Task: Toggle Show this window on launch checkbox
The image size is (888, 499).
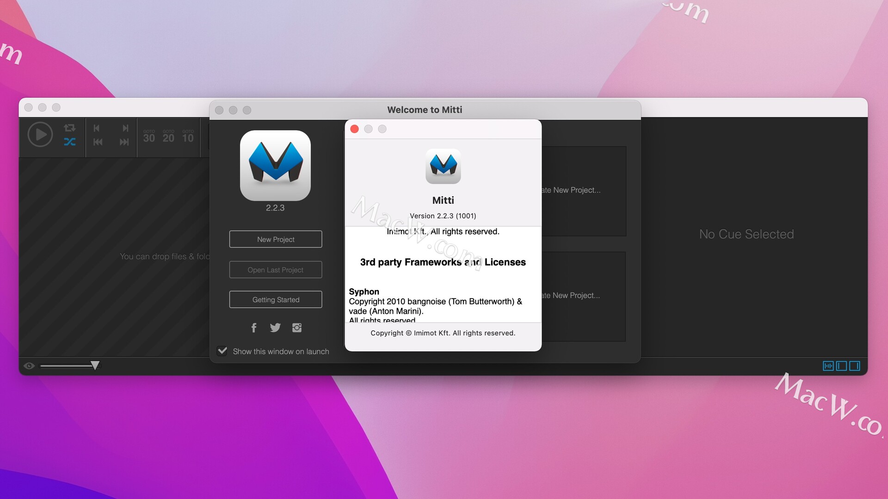Action: click(x=222, y=350)
